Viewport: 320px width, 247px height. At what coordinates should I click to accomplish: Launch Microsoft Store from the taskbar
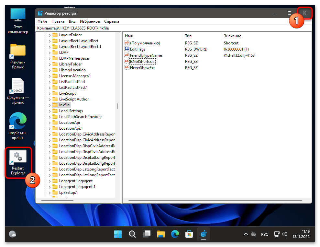pos(189,234)
